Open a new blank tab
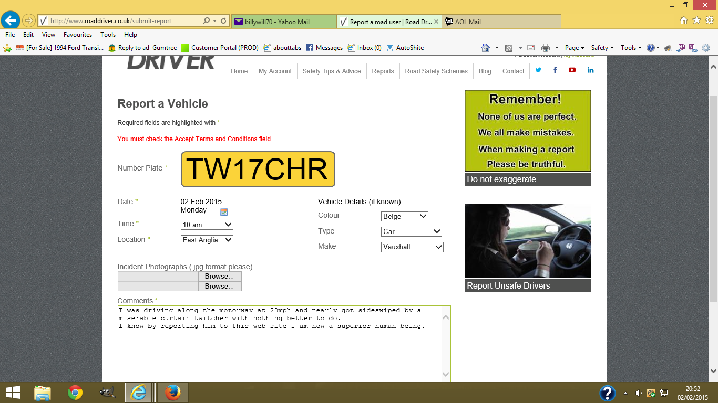718x403 pixels. click(x=554, y=22)
